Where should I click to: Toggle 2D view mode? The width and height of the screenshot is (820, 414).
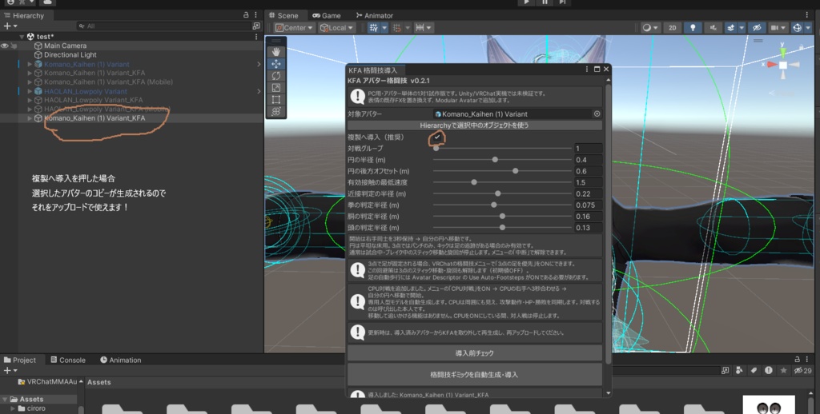coord(673,28)
